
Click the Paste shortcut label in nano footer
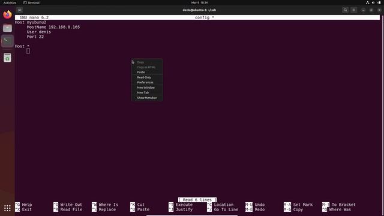tap(143, 209)
